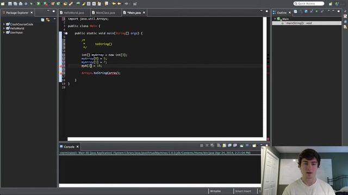This screenshot has width=348, height=195.
Task: Click the Save toolbar icon
Action: click(x=10, y=4)
